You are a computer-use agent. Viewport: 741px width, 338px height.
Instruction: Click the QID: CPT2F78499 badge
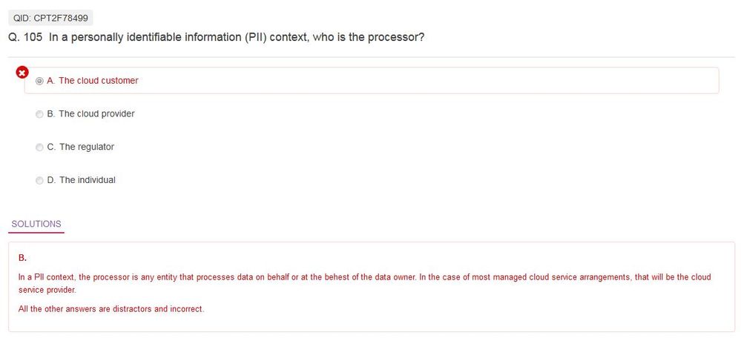pos(50,19)
